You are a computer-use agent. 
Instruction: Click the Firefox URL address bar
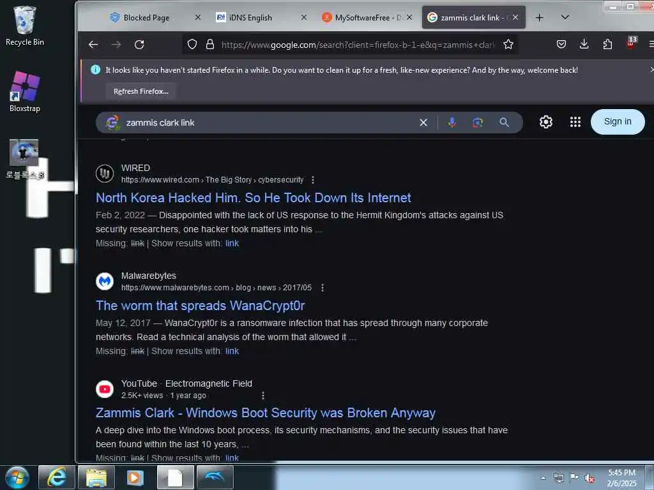[x=358, y=45]
